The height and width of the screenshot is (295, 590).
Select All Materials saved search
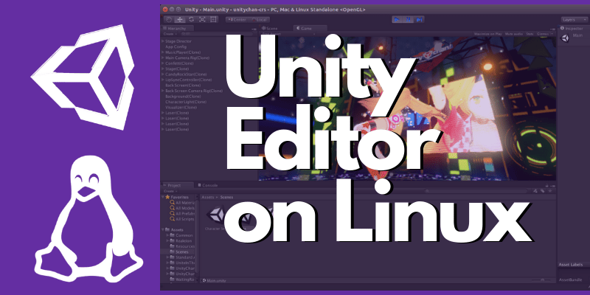click(182, 202)
